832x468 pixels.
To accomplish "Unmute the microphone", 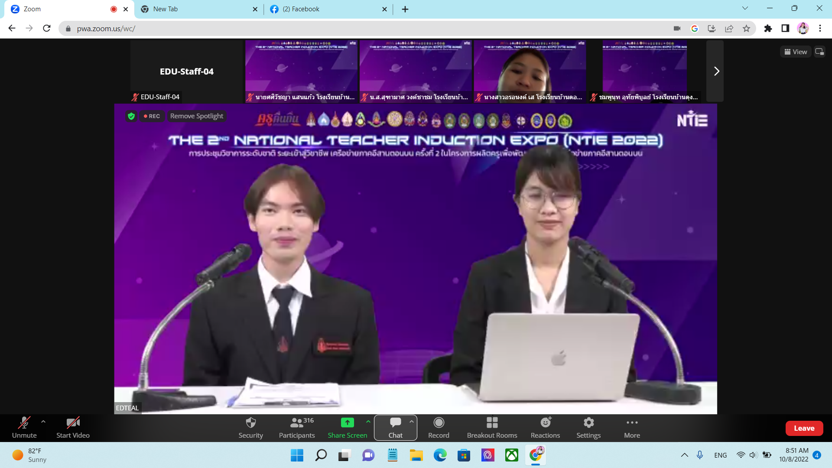I will [24, 423].
